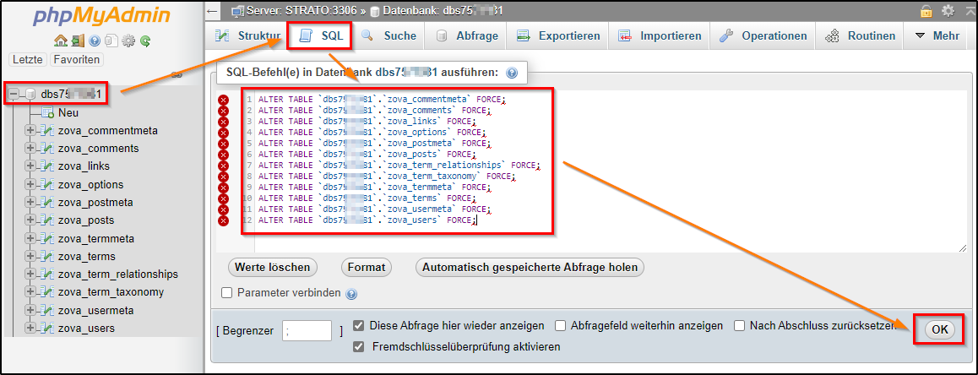Click Automatisch gespeicherte Abfrage holen
The width and height of the screenshot is (978, 375).
tap(530, 267)
